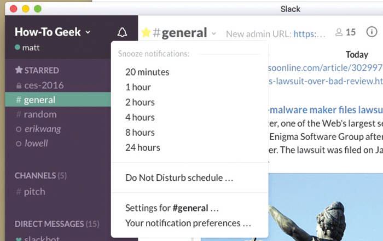Click lowell's presence status circle
Viewport: 383px width, 241px height.
[x=19, y=144]
